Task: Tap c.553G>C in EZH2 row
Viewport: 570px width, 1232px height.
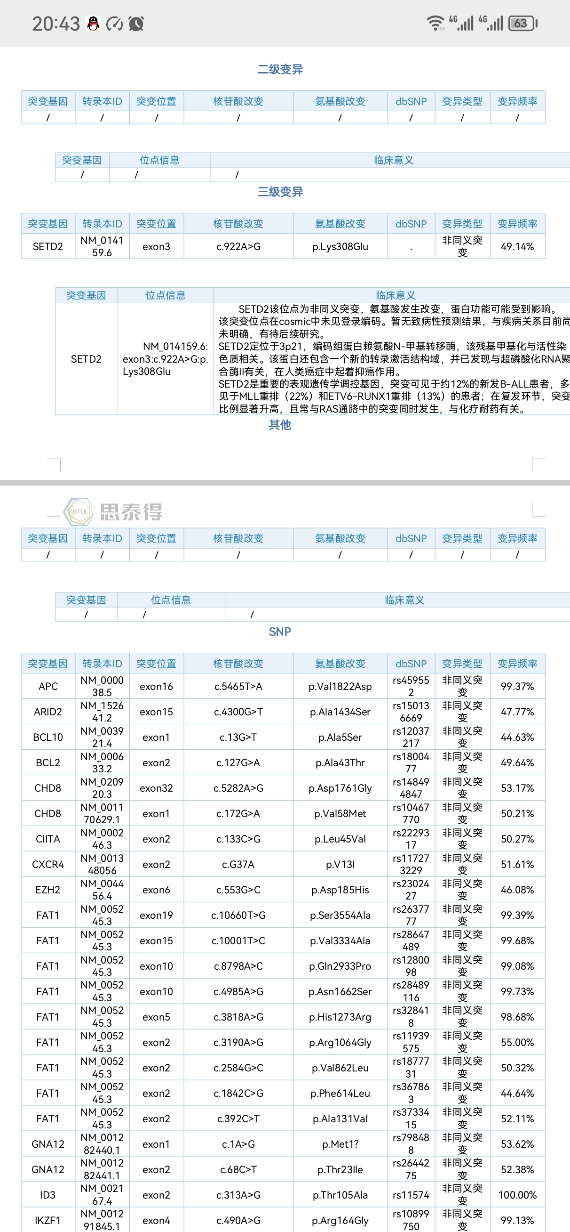Action: click(x=238, y=890)
